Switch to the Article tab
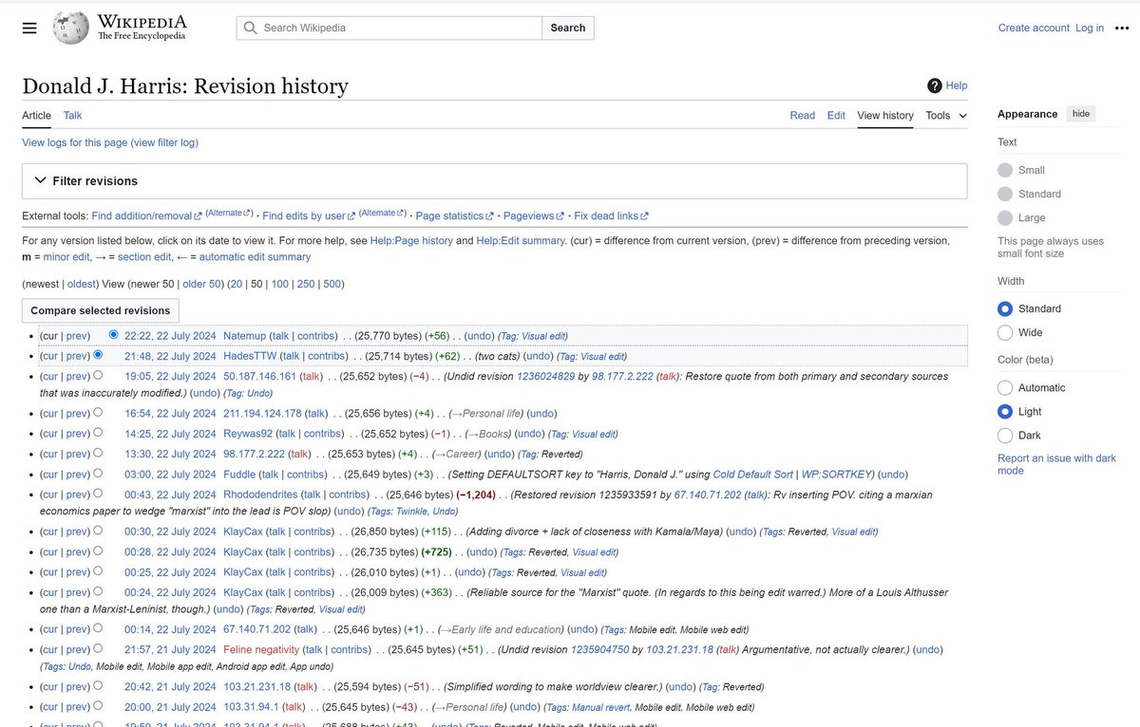The width and height of the screenshot is (1140, 727). [37, 115]
